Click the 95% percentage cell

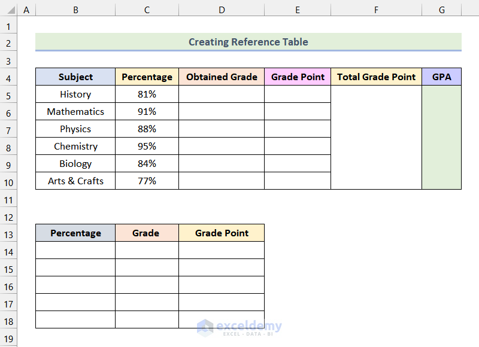[147, 147]
